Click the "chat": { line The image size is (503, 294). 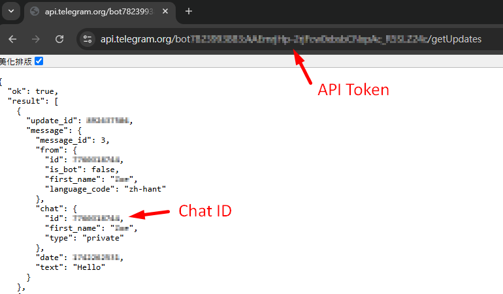[x=56, y=209]
